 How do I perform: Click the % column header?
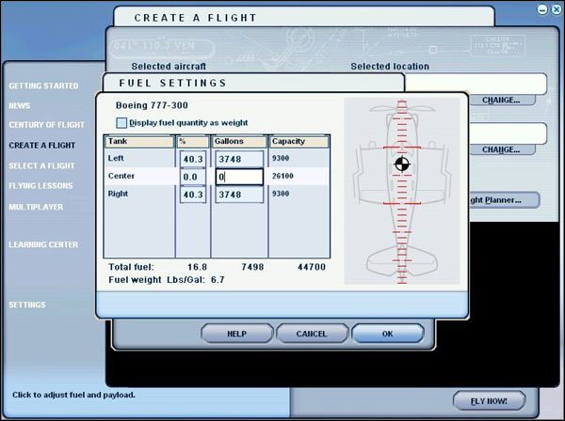coord(193,141)
